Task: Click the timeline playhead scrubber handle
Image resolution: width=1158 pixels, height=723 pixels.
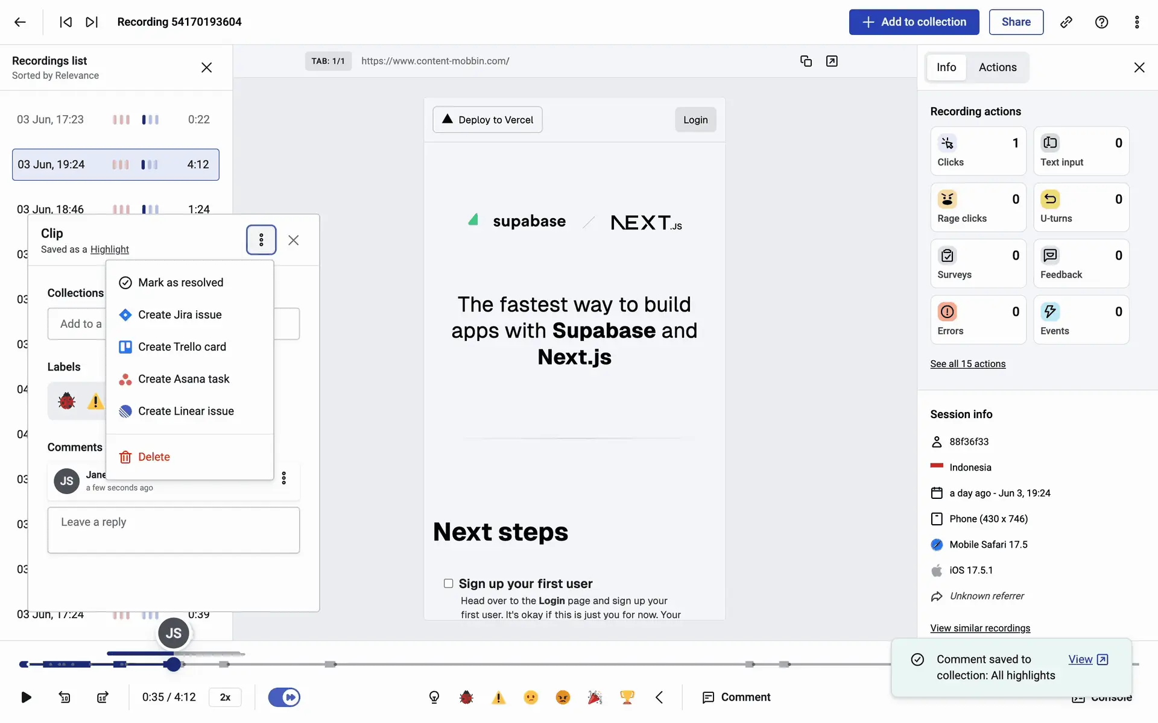Action: [x=174, y=664]
